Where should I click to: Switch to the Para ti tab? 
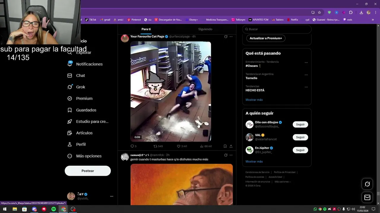(x=146, y=29)
